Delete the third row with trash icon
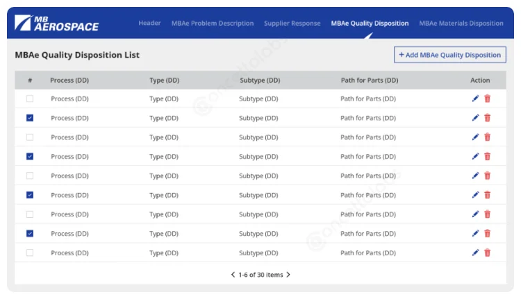 tap(487, 137)
